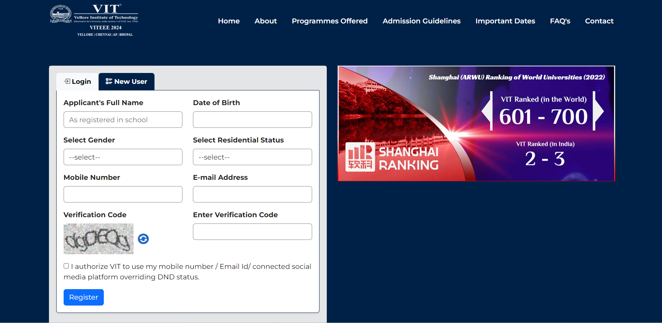
Task: Click the Register button
Action: [x=84, y=297]
